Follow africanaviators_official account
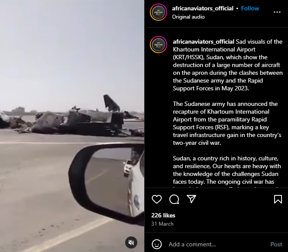288x252 pixels. pyautogui.click(x=250, y=9)
